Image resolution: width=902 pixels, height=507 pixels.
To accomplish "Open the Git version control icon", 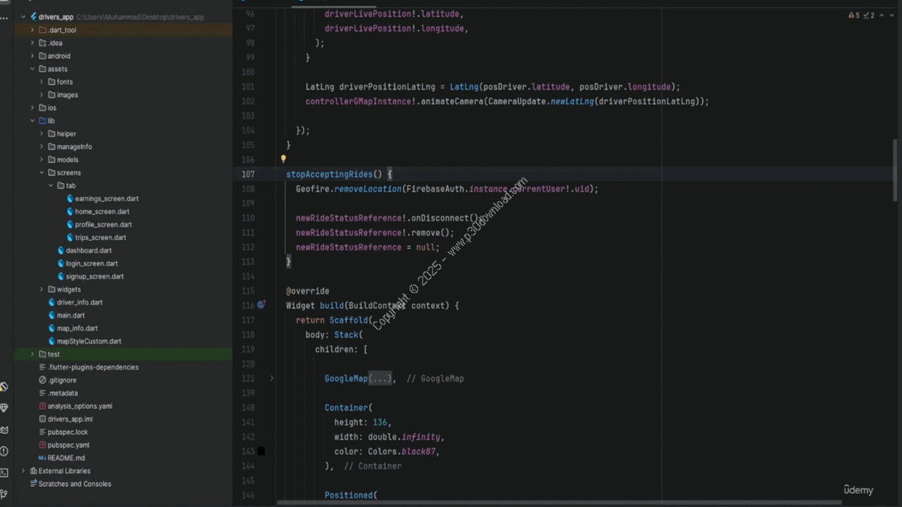I will [x=4, y=494].
